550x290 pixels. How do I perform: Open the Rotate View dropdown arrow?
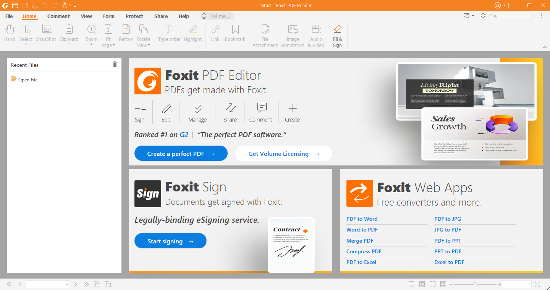coord(149,45)
